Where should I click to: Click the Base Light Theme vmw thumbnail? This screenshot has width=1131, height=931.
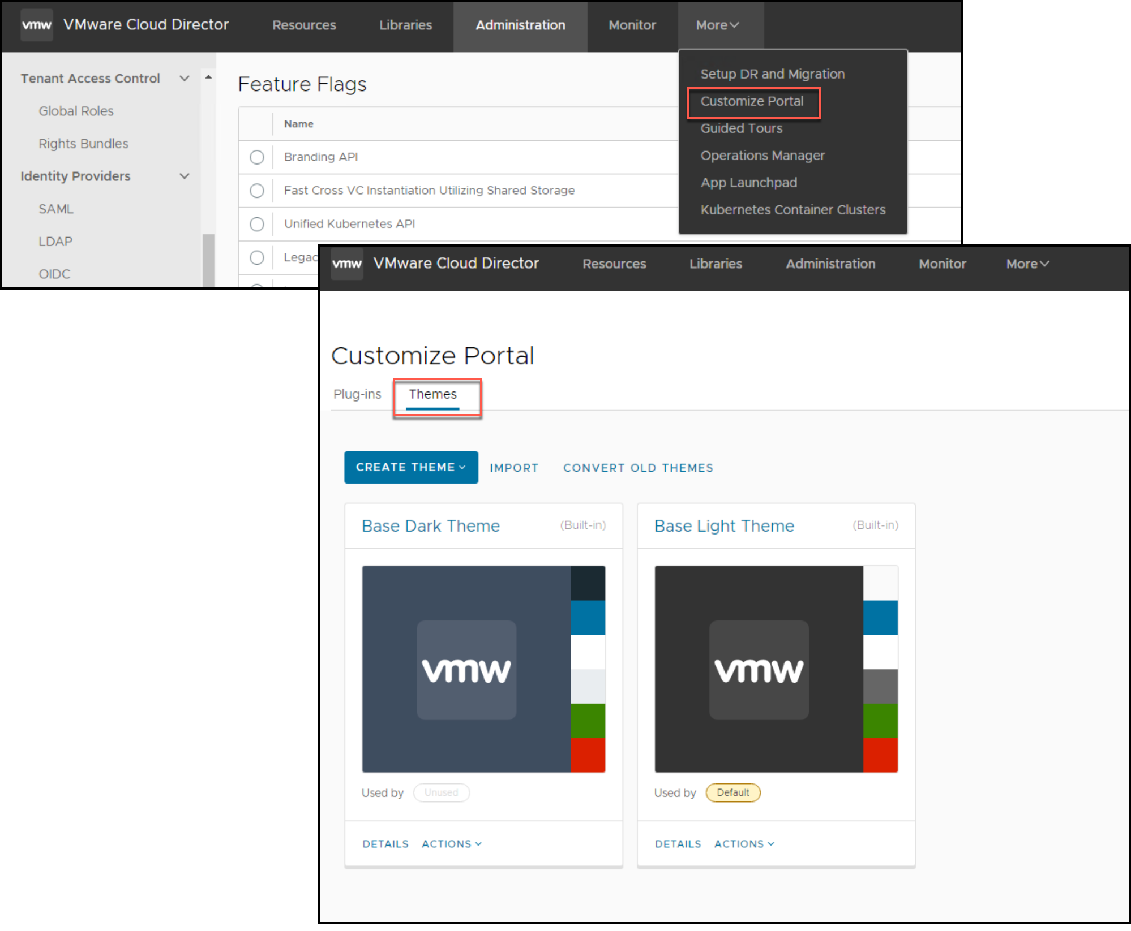tap(759, 670)
